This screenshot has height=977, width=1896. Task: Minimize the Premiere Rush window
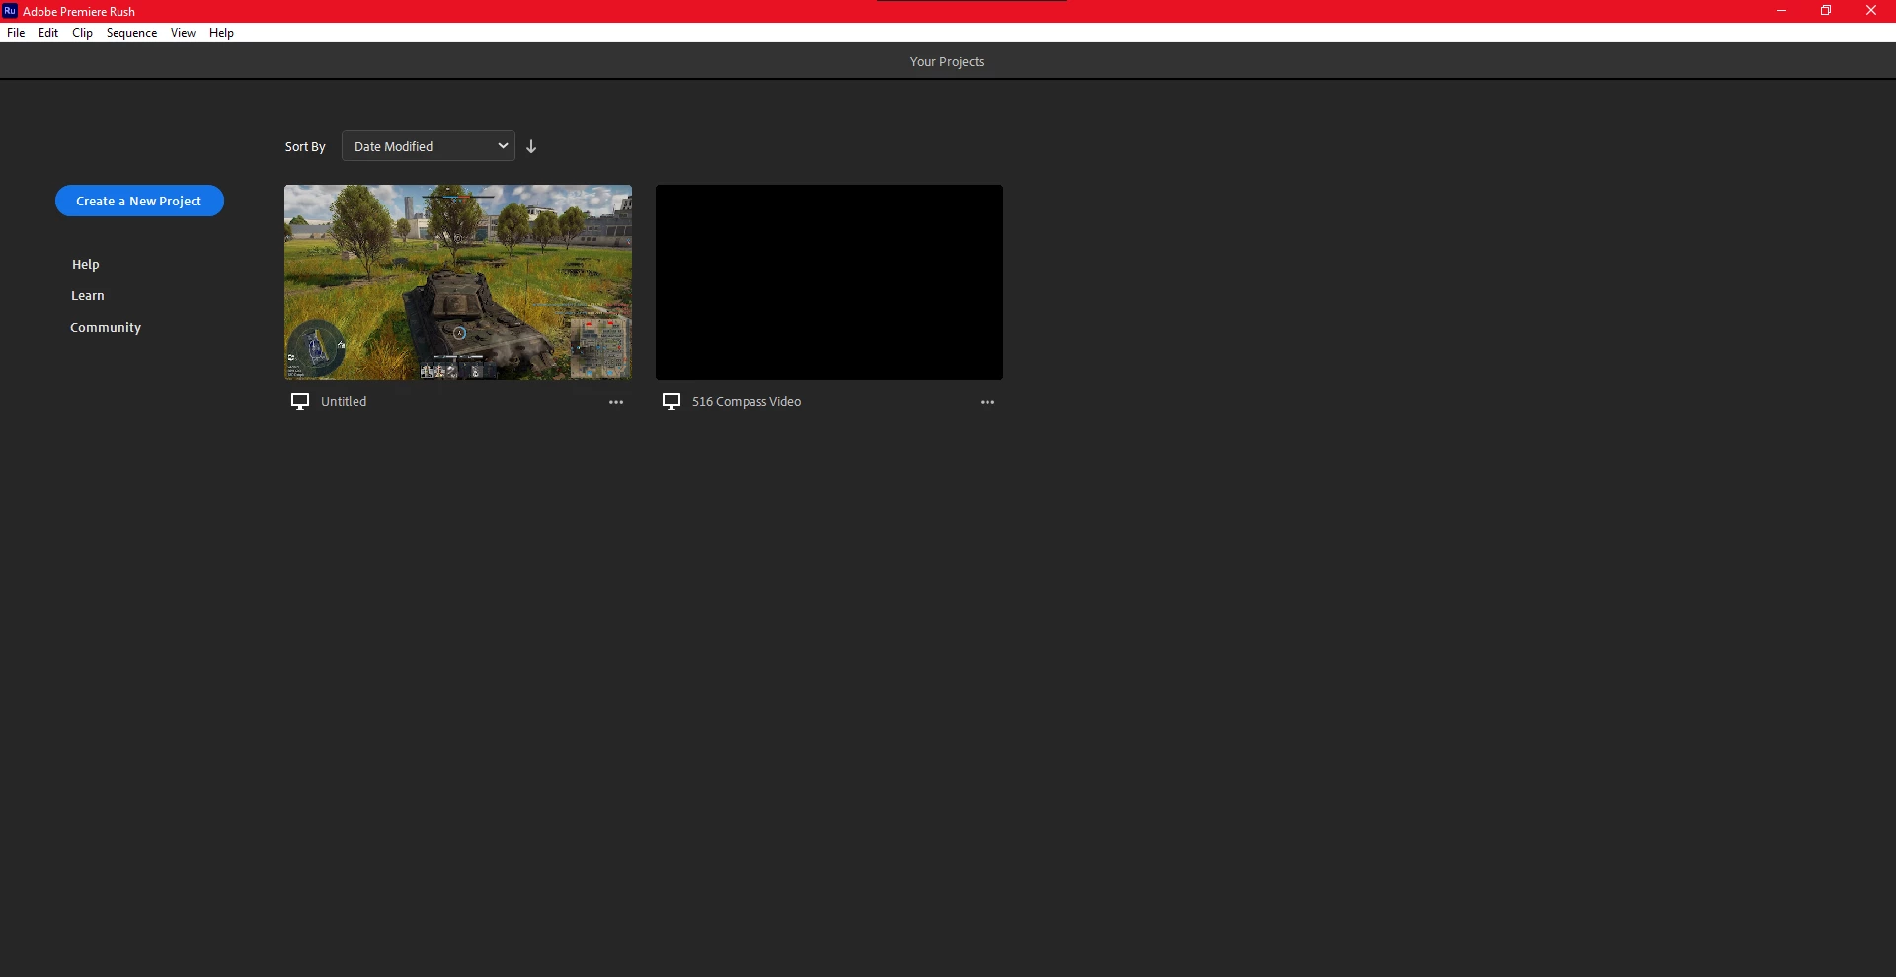click(1781, 11)
